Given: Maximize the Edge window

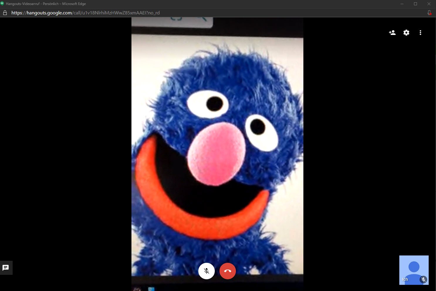Looking at the screenshot, I should point(415,4).
